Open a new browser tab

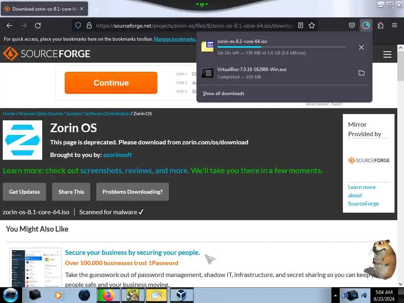click(96, 9)
